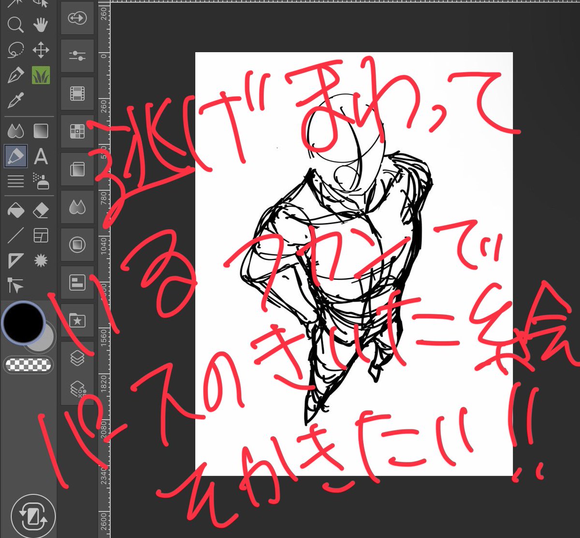Select the Hand pan tool
The image size is (580, 538).
pyautogui.click(x=41, y=25)
